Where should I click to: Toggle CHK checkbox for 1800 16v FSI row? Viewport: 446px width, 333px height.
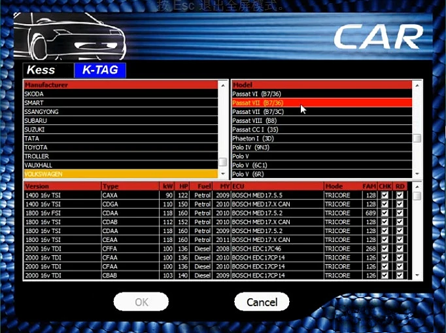(385, 213)
